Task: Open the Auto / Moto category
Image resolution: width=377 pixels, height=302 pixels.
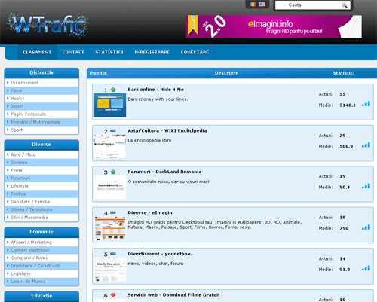Action: [x=41, y=154]
